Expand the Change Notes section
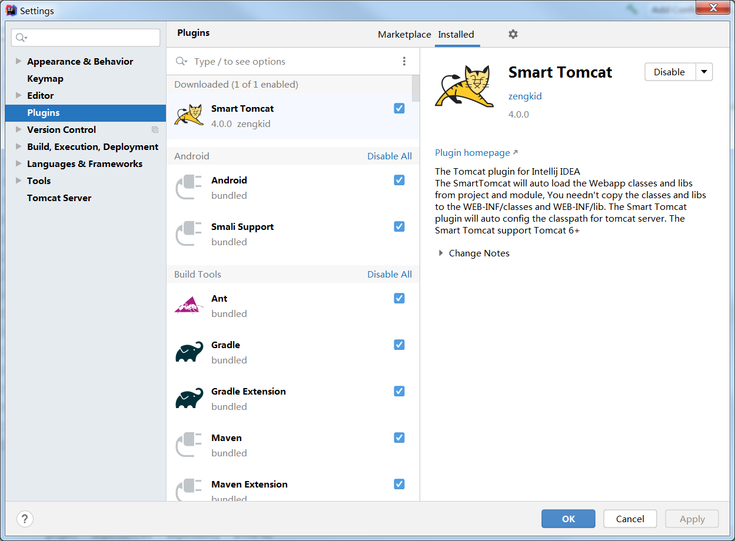Image resolution: width=735 pixels, height=541 pixels. point(441,253)
